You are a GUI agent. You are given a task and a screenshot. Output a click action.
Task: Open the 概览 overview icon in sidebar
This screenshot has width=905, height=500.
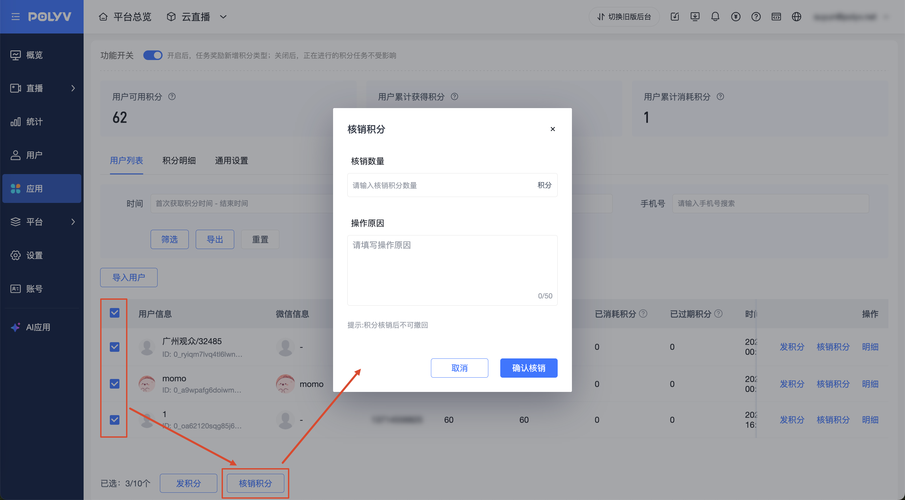[16, 55]
